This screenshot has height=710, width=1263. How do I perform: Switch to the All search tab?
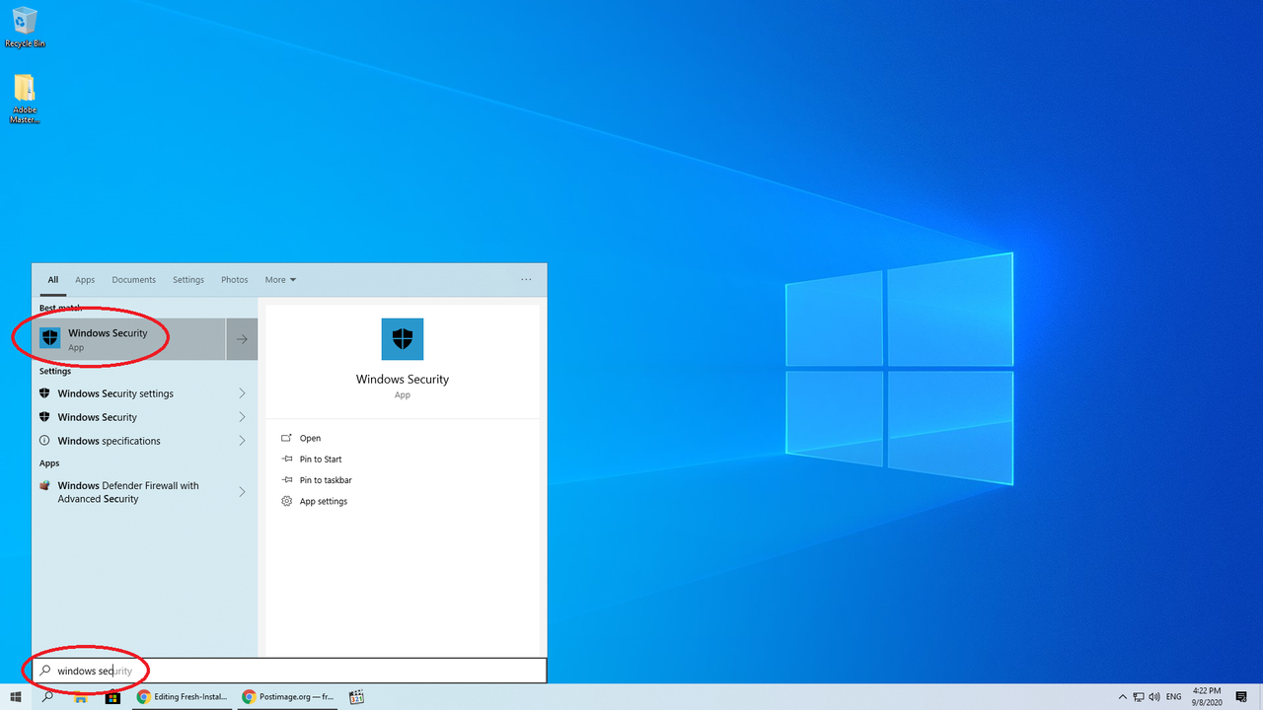[53, 280]
